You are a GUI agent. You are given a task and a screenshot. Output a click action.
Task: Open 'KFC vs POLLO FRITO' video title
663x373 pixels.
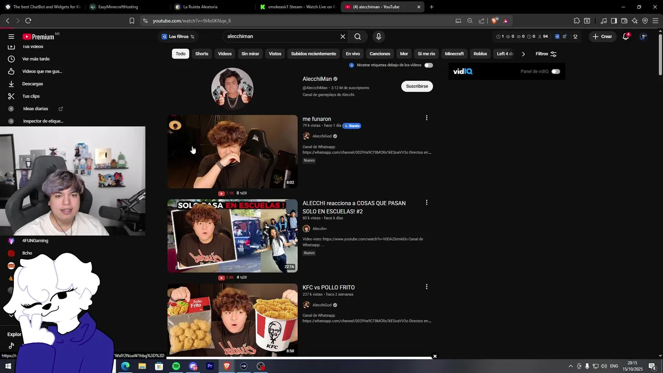328,288
